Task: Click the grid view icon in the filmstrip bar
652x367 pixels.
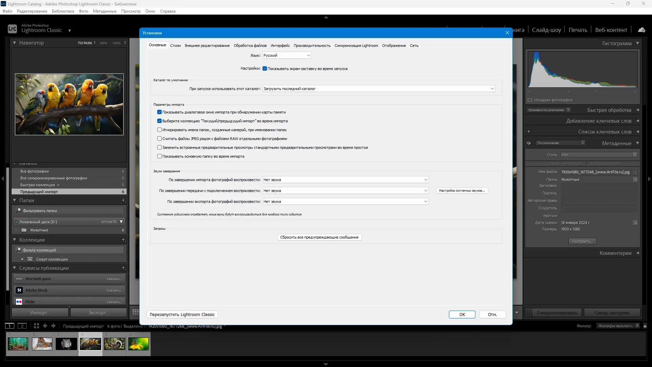Action: (36, 326)
